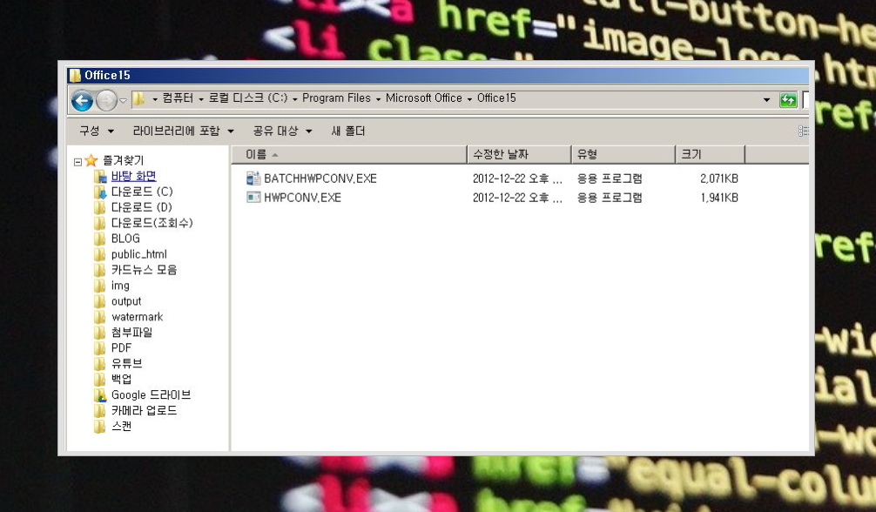Expand dropdown arrow after 컴퓨터 breadcrumb

[201, 99]
